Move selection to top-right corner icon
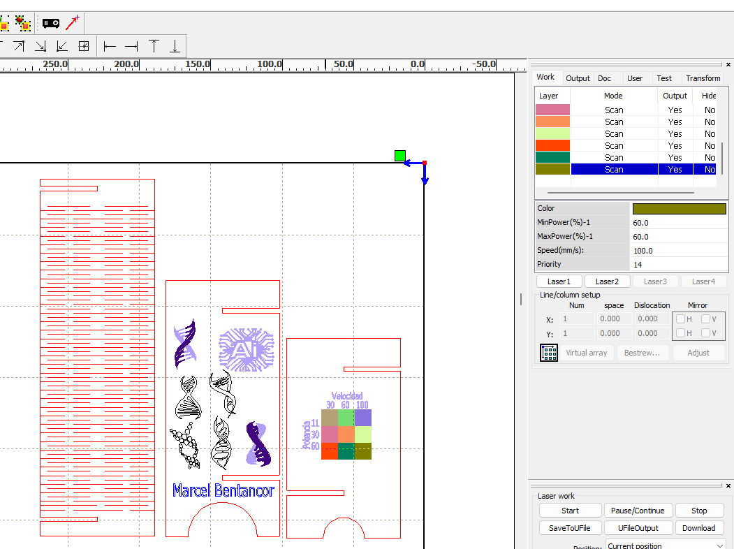 click(19, 47)
